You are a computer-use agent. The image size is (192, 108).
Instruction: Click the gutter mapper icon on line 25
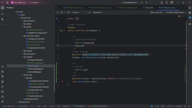tap(62, 82)
